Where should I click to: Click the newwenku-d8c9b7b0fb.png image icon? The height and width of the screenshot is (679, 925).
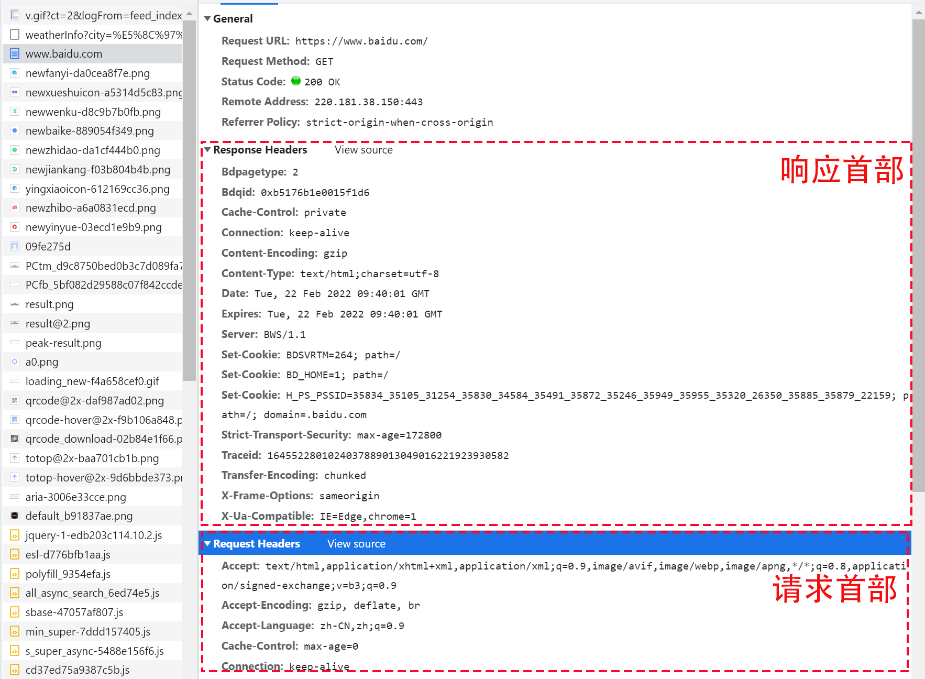tap(15, 112)
